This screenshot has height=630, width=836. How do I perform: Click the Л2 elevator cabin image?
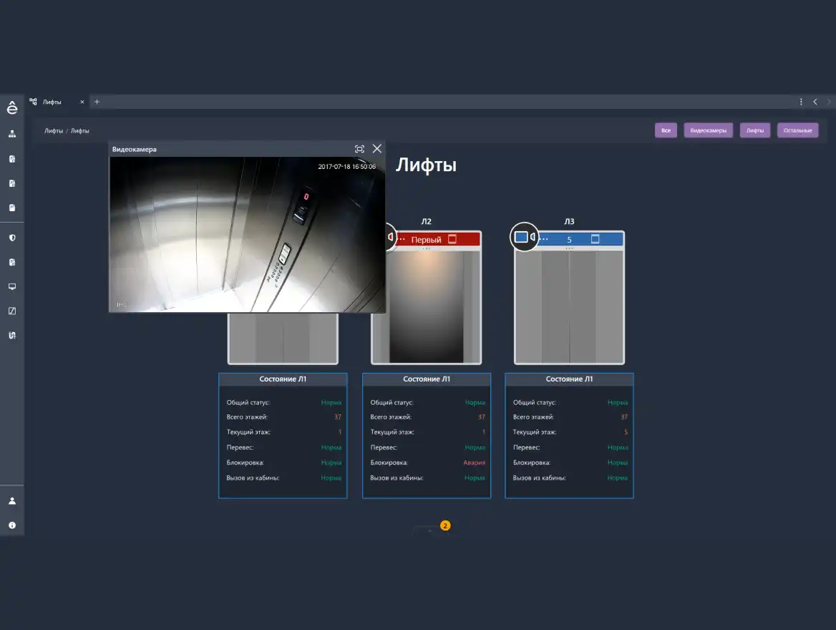426,306
